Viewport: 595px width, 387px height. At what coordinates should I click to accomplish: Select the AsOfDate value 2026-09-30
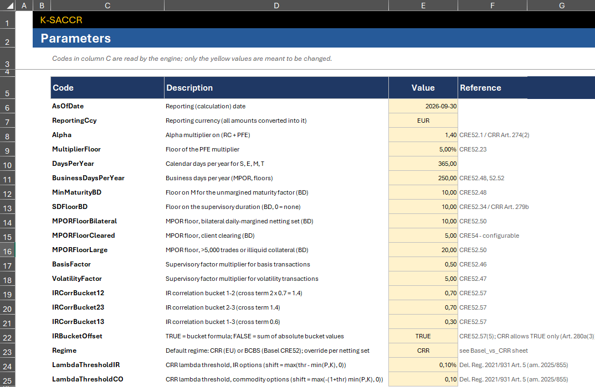(x=423, y=106)
